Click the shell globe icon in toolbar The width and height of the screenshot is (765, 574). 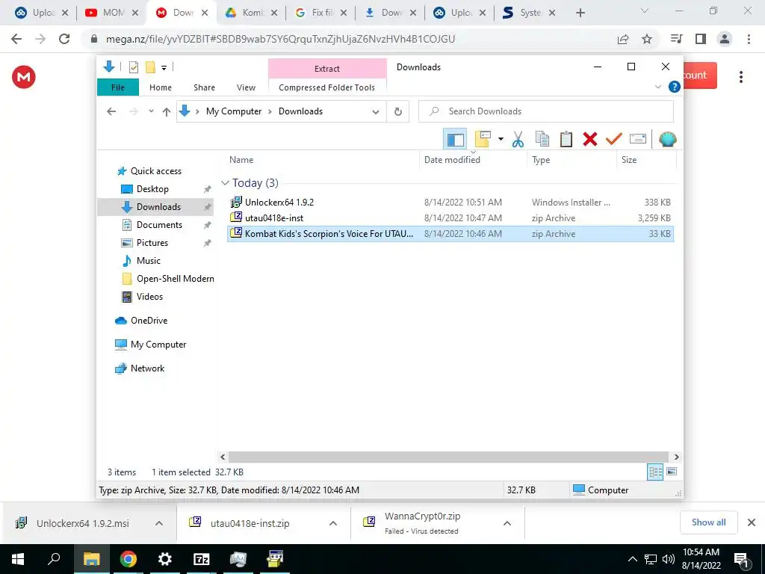[x=667, y=140]
